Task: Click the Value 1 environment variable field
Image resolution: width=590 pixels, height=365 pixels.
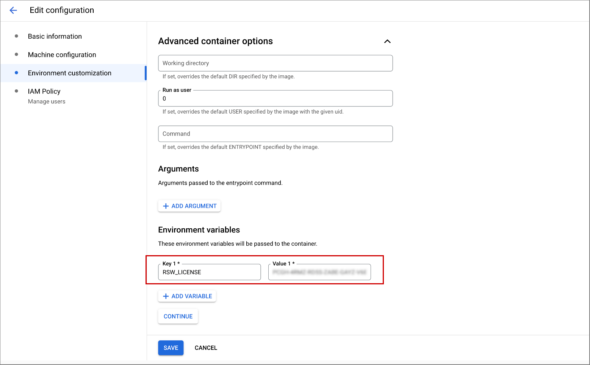Action: pos(319,272)
